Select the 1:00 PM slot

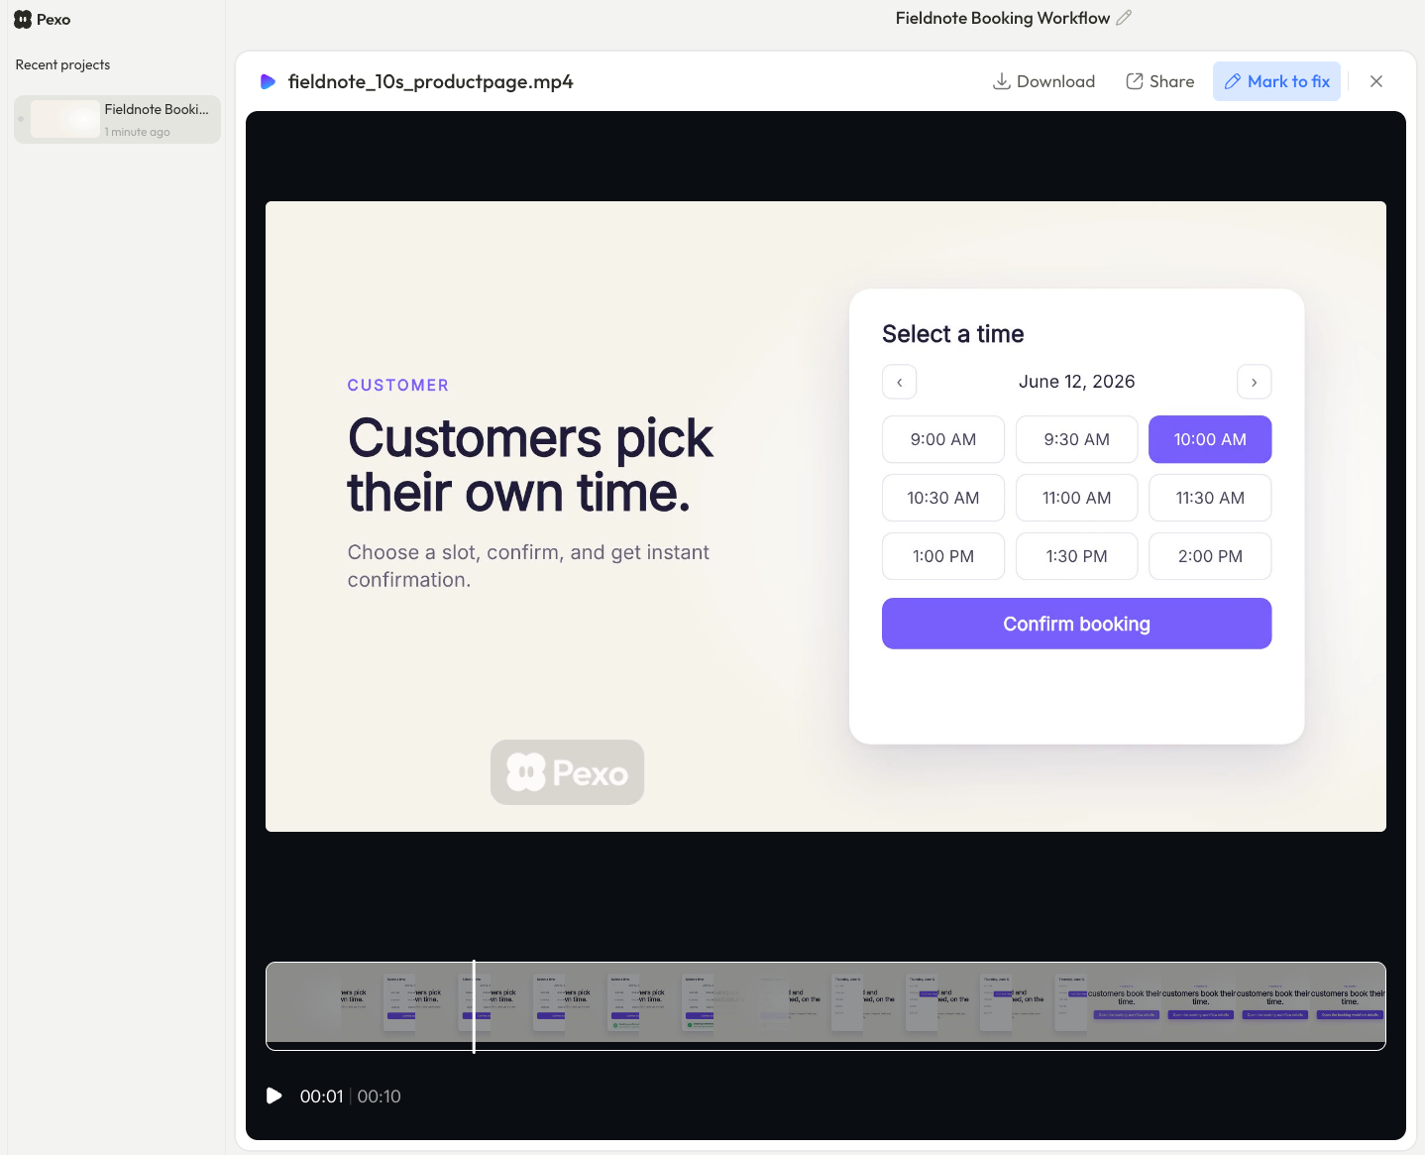tap(943, 556)
